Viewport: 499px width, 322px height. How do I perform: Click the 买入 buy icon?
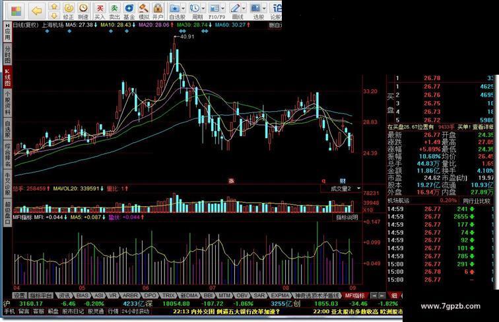[x=100, y=9]
